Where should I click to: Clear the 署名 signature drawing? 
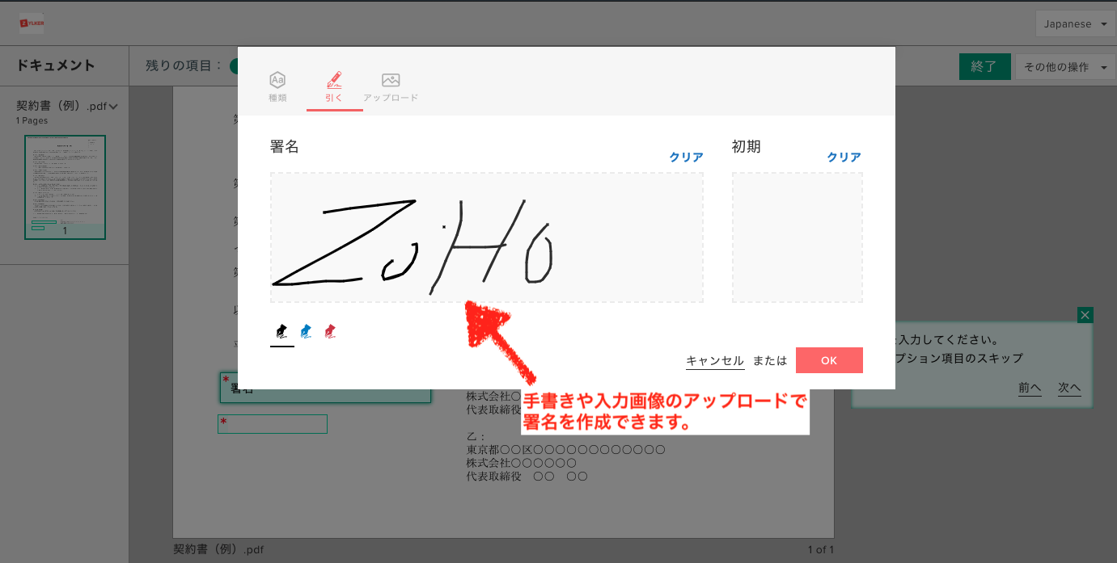tap(686, 158)
